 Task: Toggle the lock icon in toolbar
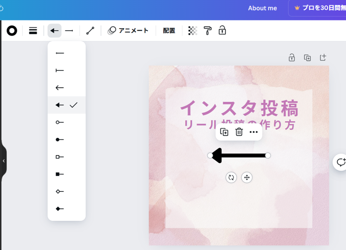tap(222, 30)
